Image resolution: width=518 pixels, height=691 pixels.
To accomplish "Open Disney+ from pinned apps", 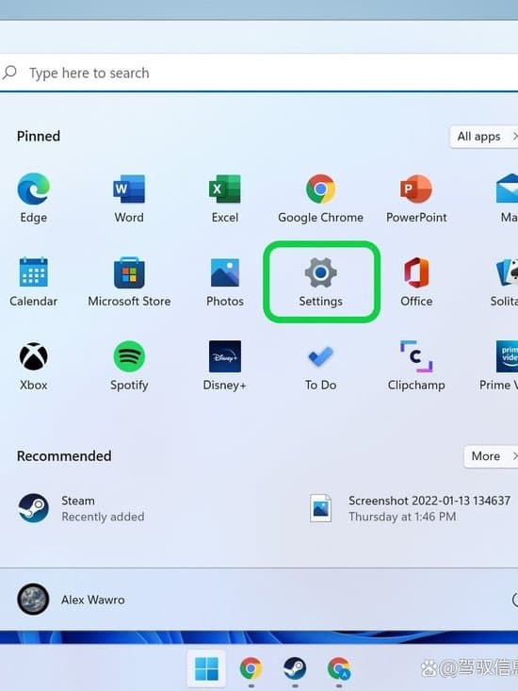I will coord(225,366).
